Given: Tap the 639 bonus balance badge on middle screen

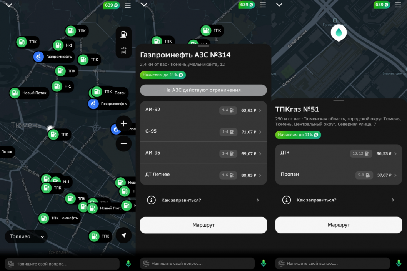Looking at the screenshot, I should (246, 5).
